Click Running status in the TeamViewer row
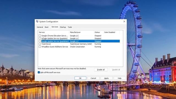Screen dimensions: 176x99 tap(98, 44)
